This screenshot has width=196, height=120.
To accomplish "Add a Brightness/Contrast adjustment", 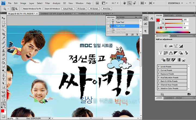I will tap(166, 46).
